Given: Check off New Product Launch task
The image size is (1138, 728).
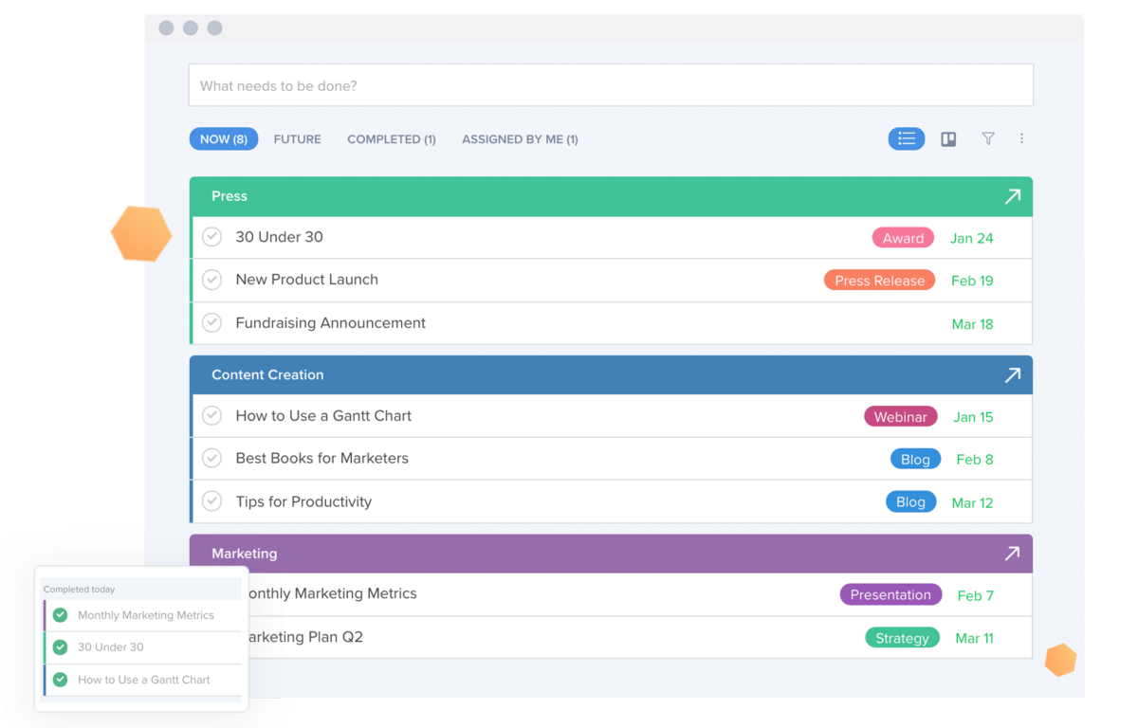Looking at the screenshot, I should [x=212, y=280].
